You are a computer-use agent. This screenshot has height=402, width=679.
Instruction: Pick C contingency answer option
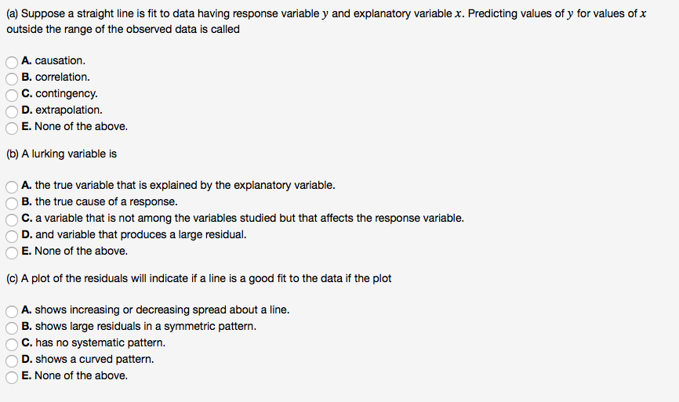click(x=12, y=95)
